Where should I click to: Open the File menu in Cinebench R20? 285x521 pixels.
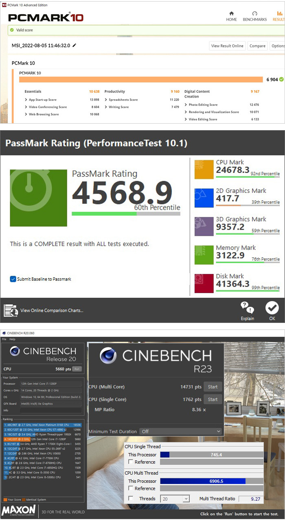click(x=4, y=339)
